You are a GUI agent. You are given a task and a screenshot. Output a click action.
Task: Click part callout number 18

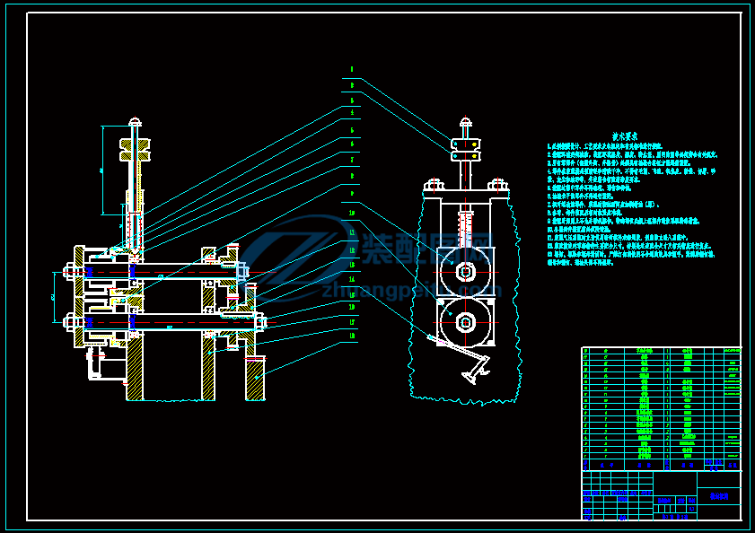coord(352,336)
